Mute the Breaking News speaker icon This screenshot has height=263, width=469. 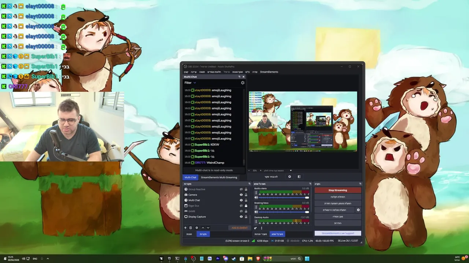[256, 212]
